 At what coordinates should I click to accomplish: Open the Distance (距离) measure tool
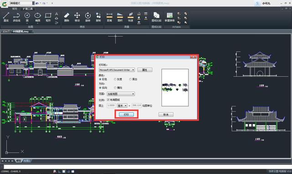pyautogui.click(x=109, y=17)
